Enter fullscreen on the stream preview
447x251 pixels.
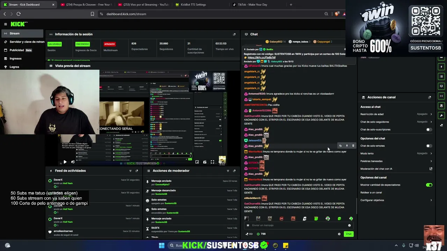coord(212,162)
